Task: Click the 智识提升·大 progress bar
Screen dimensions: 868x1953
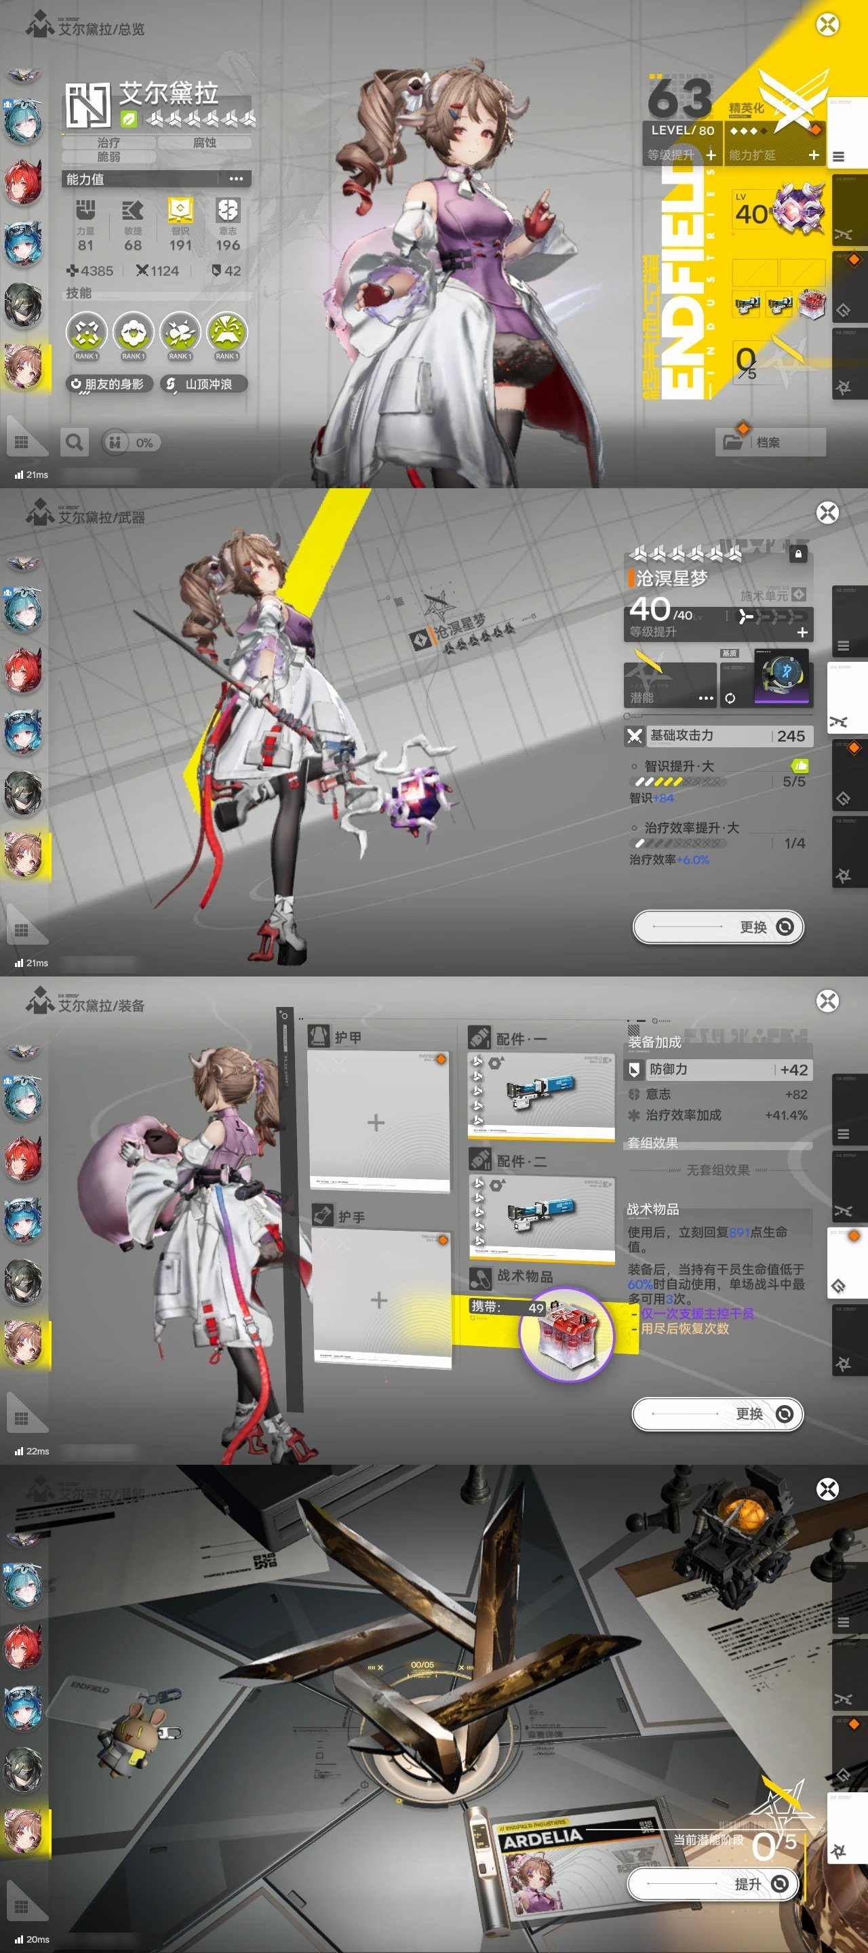Action: tap(677, 782)
